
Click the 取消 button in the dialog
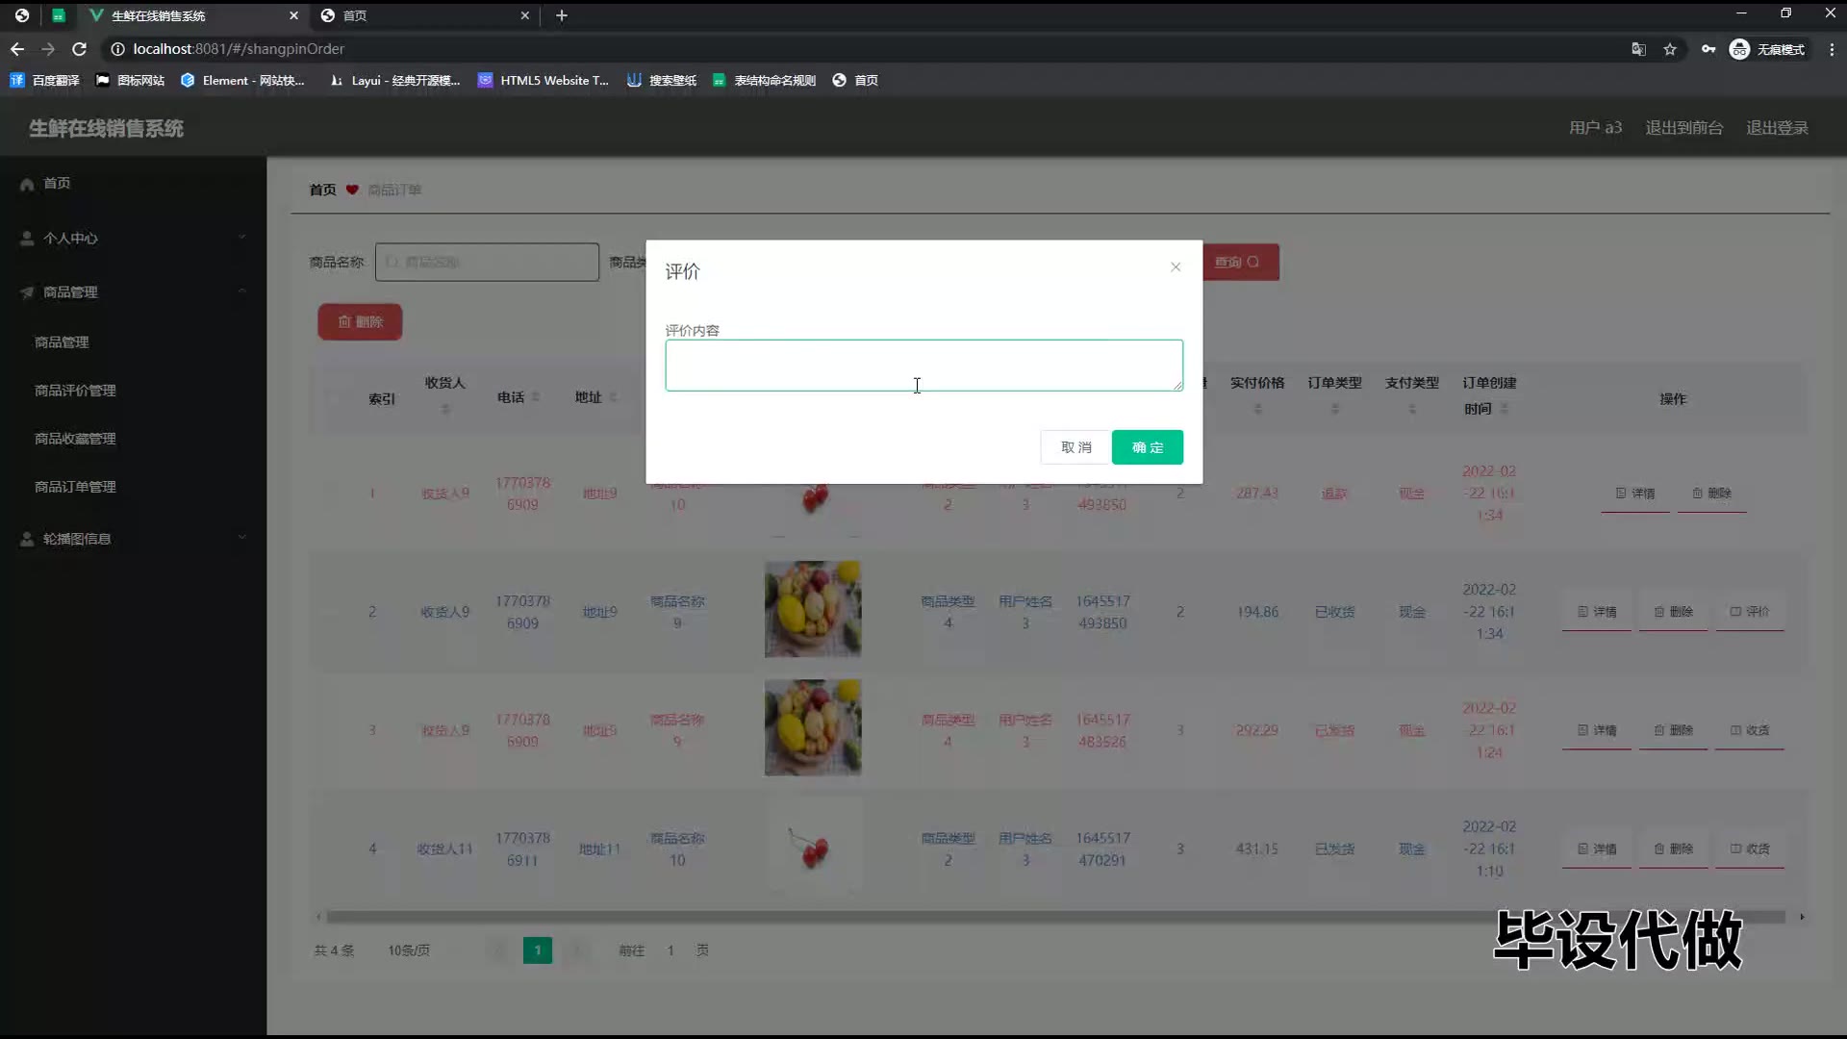tap(1075, 447)
